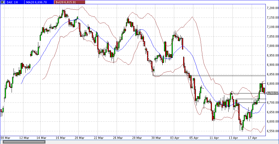Click the 26 Mar date label

[x=118, y=138]
